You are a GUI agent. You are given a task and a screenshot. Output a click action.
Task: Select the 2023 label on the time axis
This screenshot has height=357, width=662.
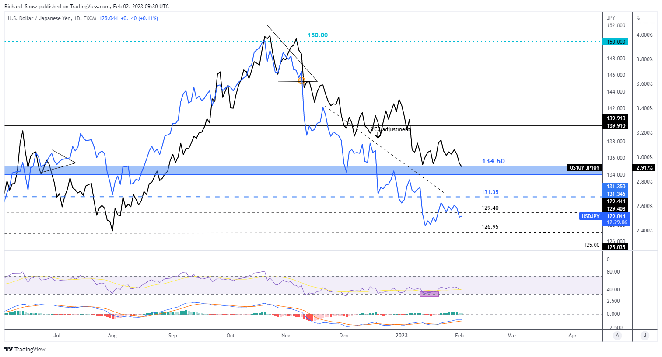[401, 336]
